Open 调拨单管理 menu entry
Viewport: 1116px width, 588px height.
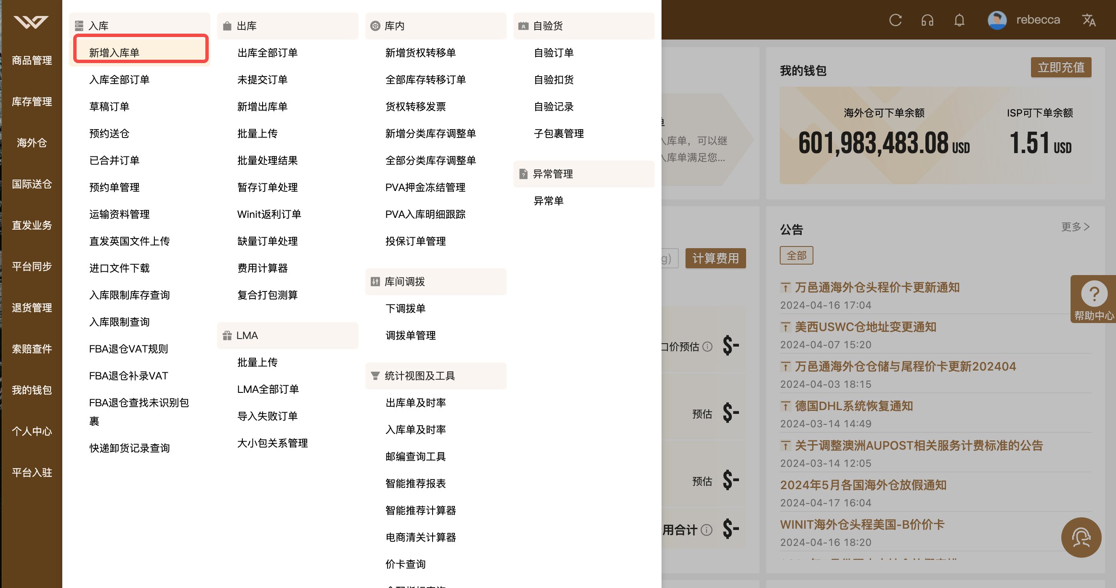[410, 336]
